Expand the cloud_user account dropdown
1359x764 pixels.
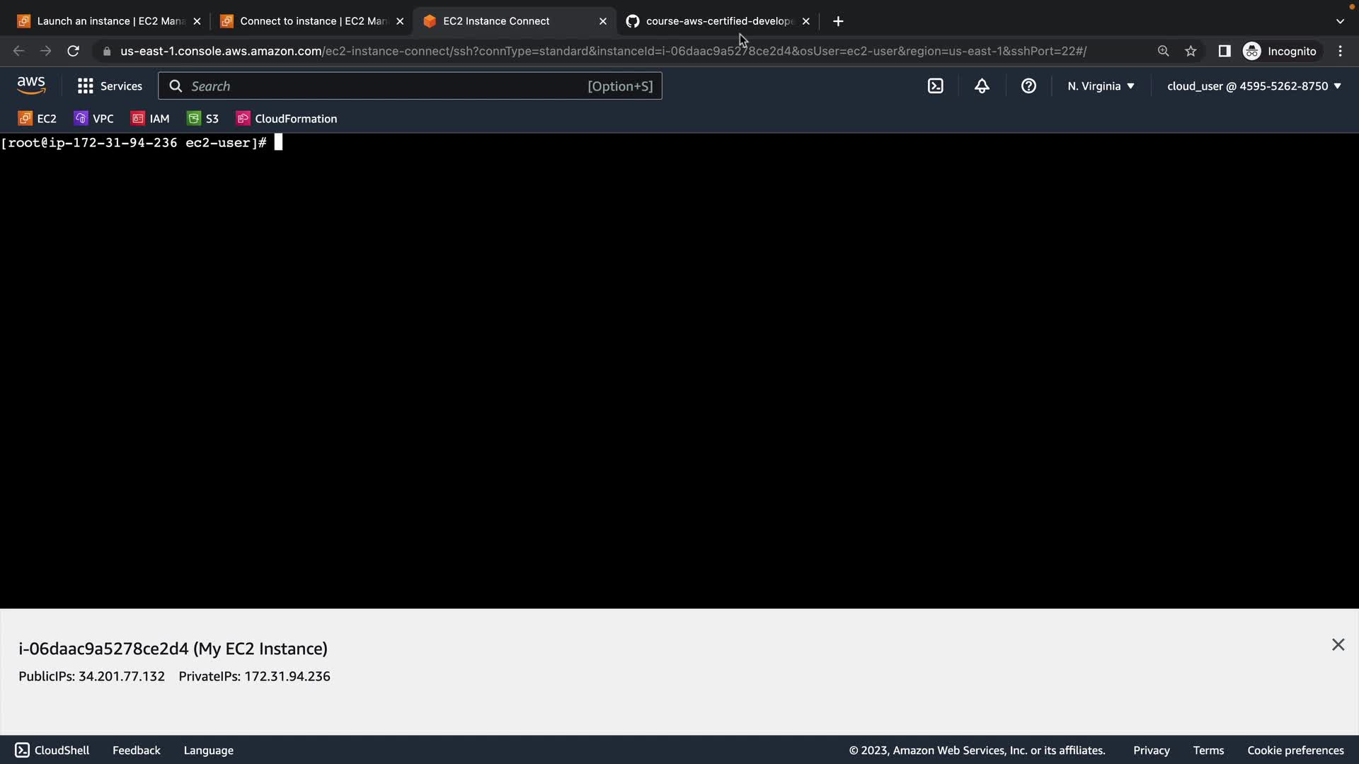click(x=1254, y=86)
